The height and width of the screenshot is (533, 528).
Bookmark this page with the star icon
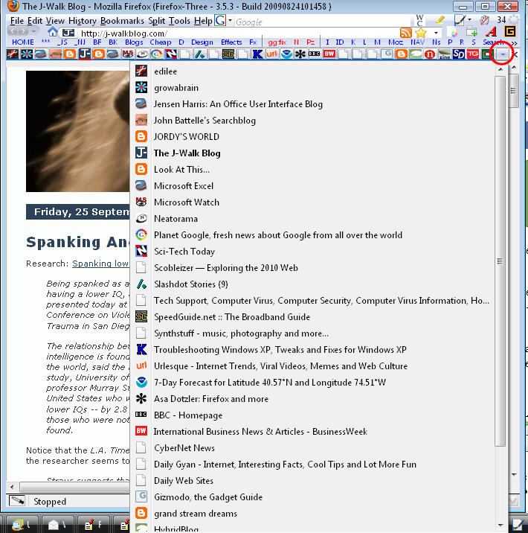click(421, 33)
